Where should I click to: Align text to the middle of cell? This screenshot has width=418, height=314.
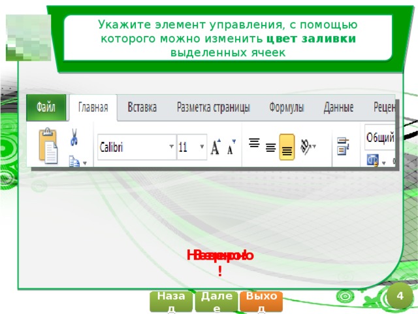pos(270,148)
